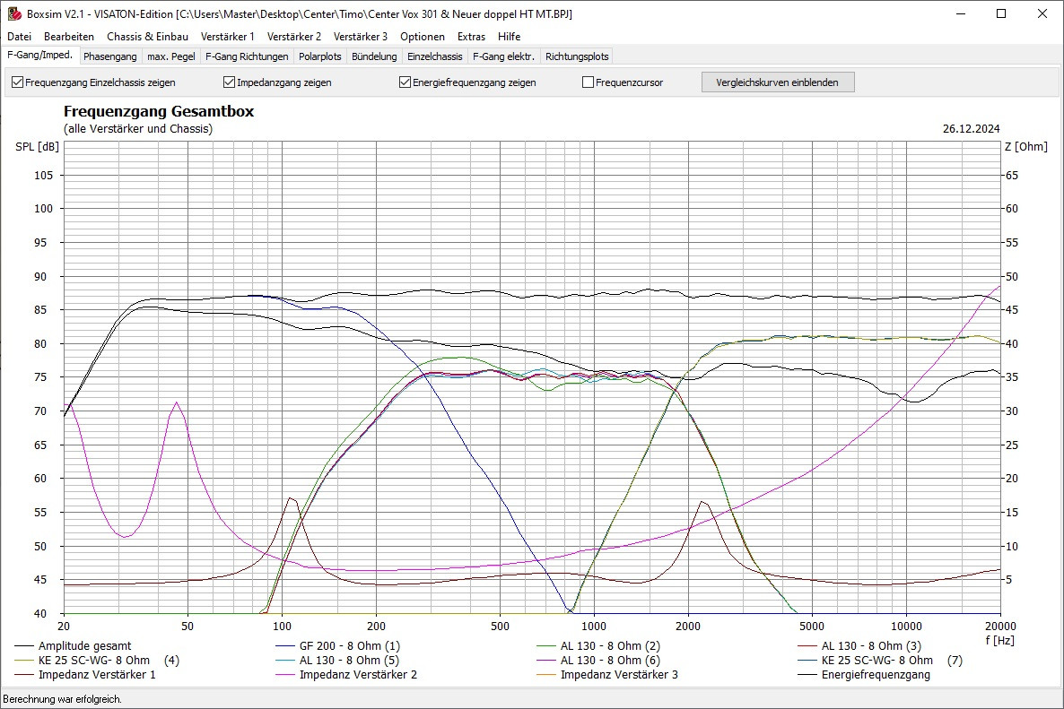The height and width of the screenshot is (709, 1064).
Task: Expand the Verstärker 1 menu
Action: click(x=227, y=37)
